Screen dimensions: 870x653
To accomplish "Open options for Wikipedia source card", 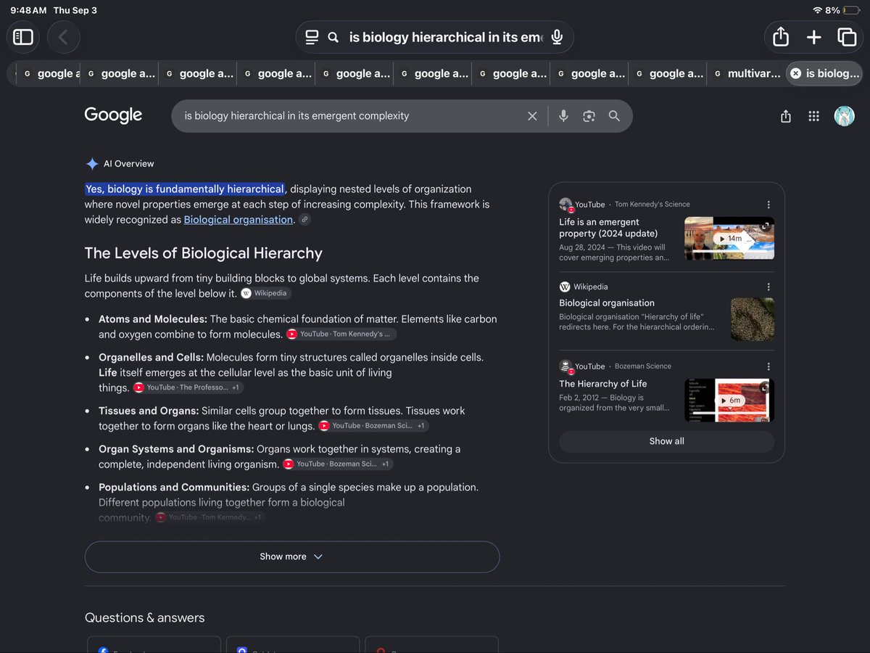I will coord(768,287).
